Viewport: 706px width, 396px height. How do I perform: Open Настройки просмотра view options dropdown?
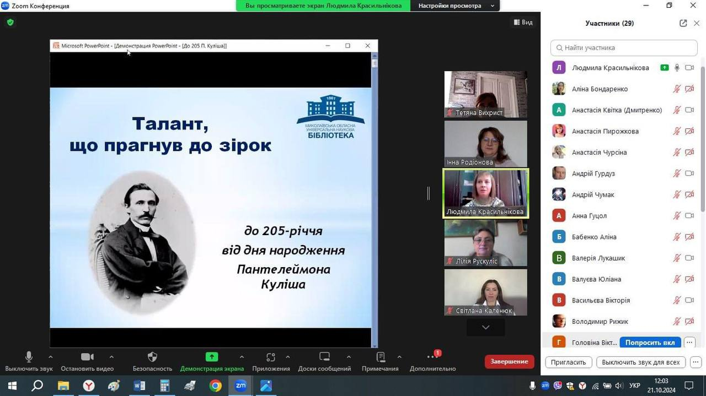pos(454,6)
